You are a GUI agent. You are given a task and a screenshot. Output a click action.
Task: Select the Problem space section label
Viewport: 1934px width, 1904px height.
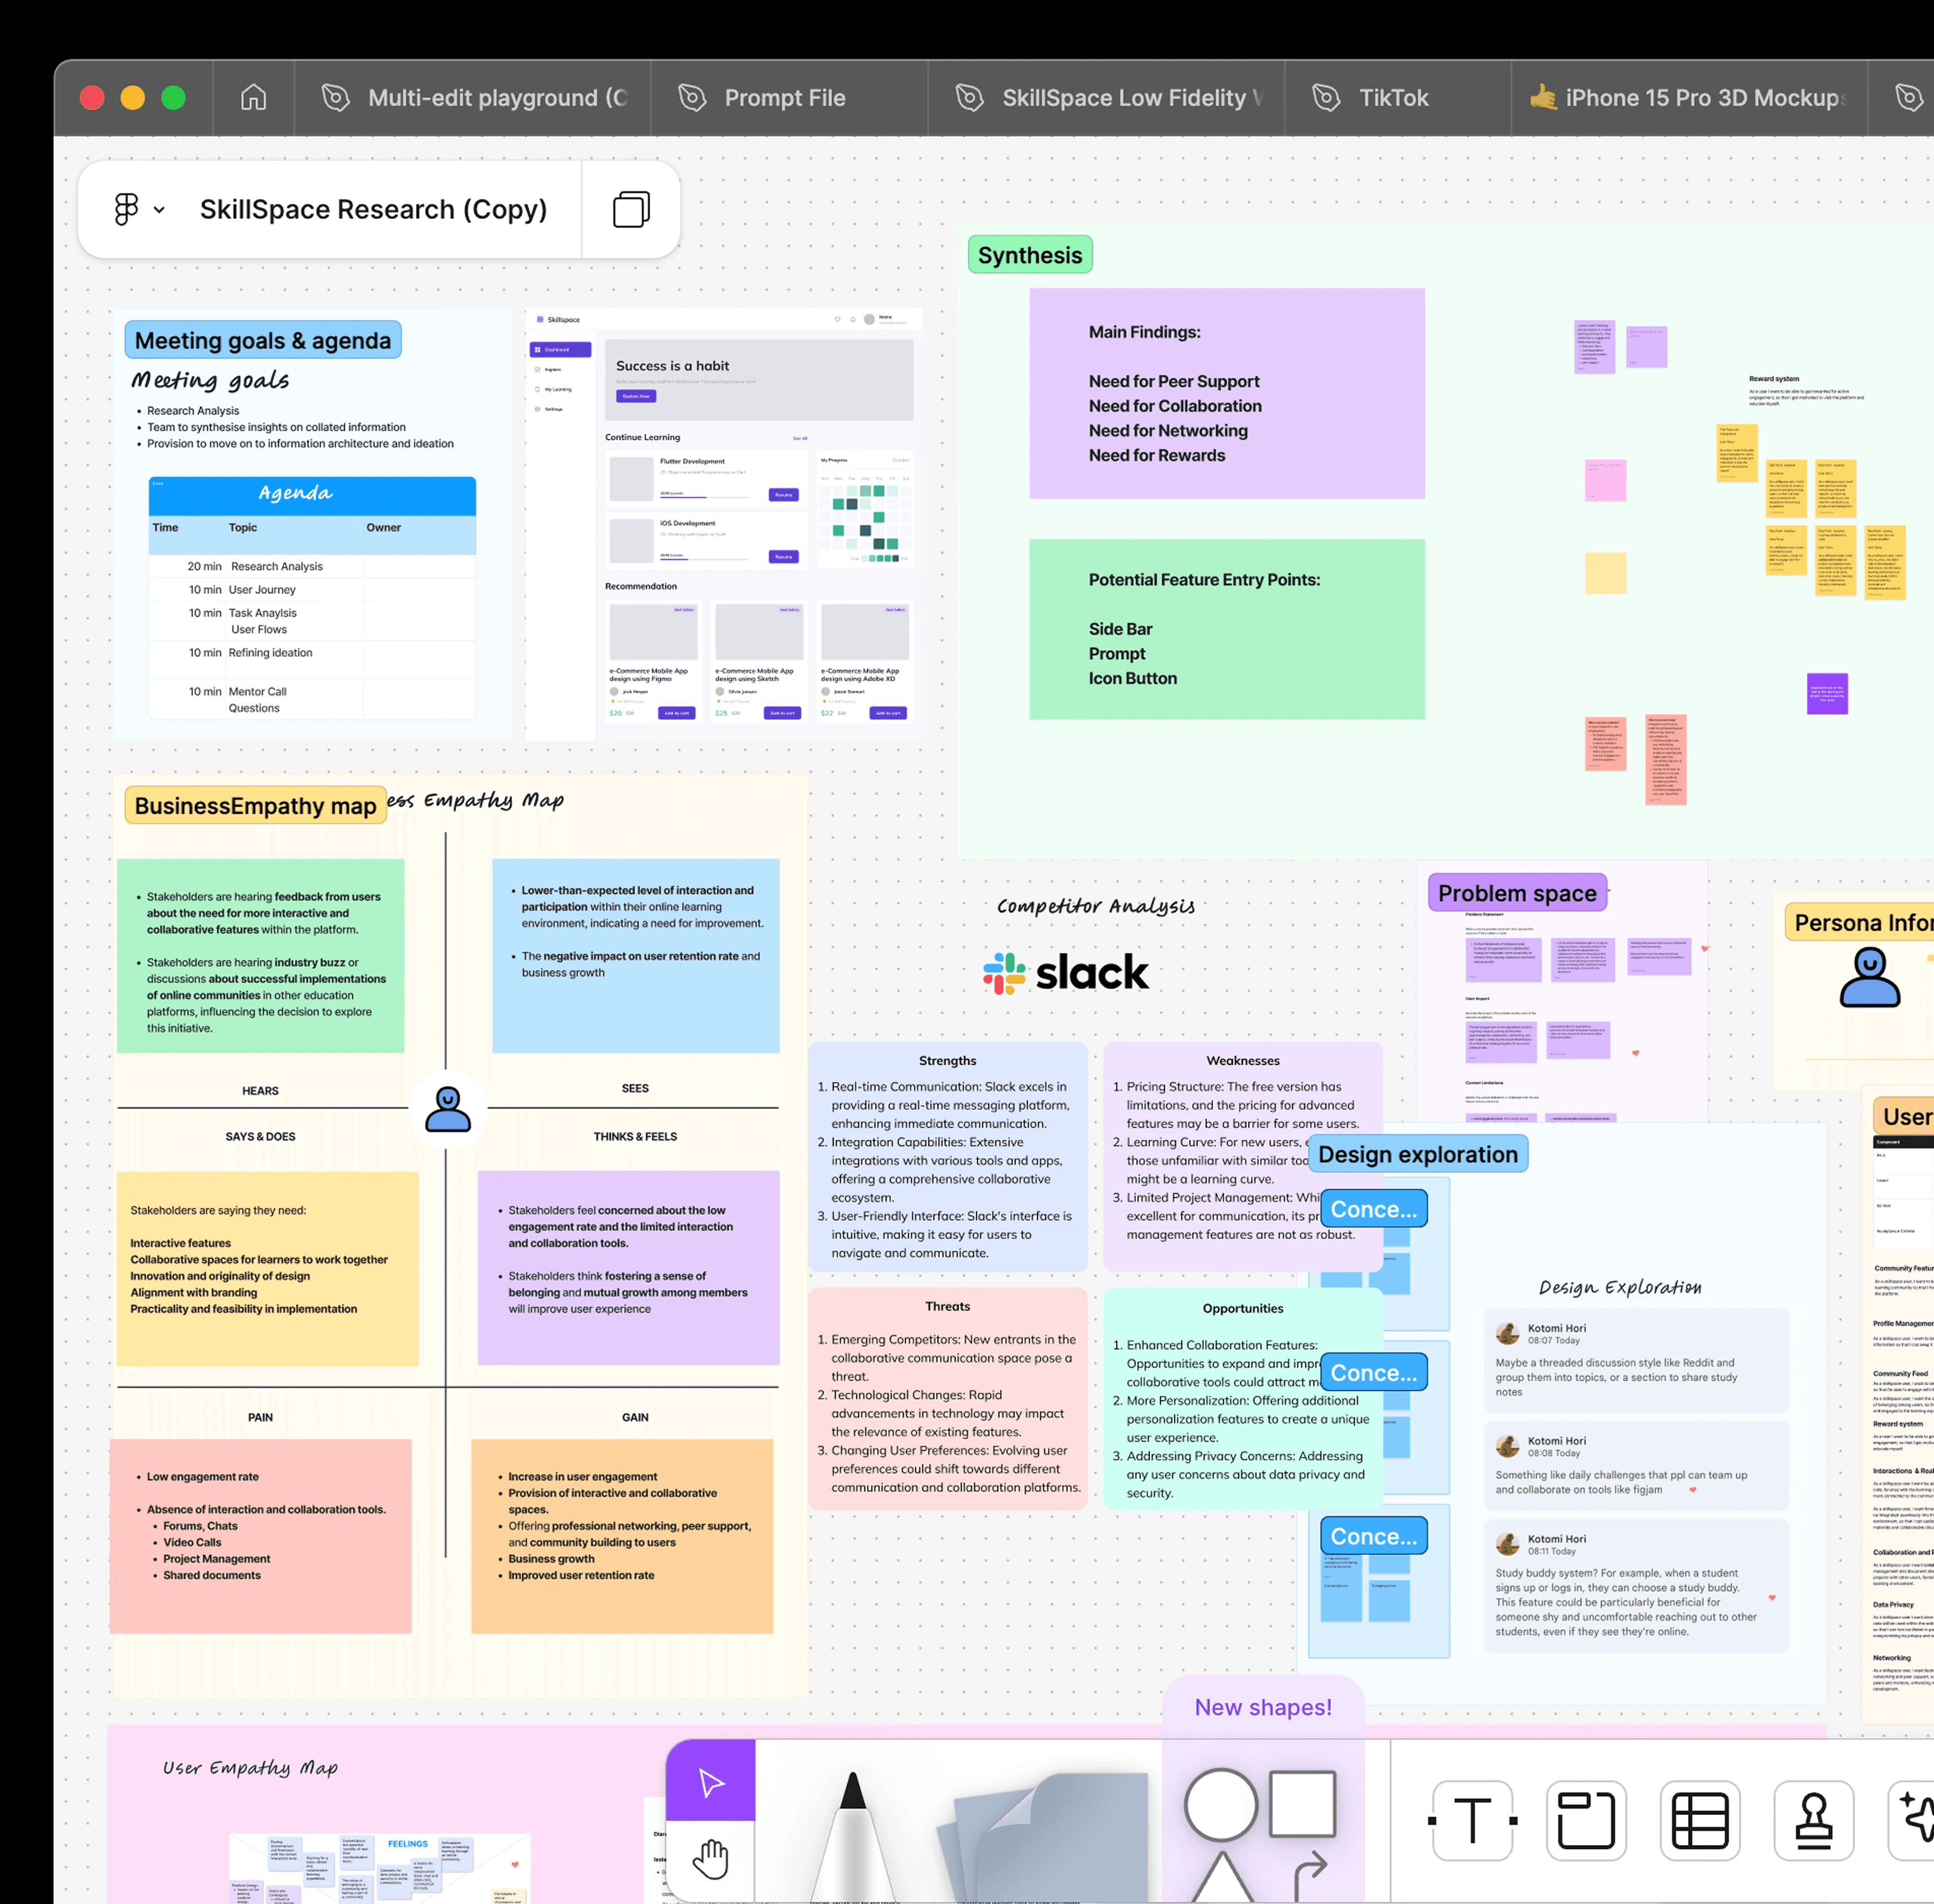[1516, 893]
